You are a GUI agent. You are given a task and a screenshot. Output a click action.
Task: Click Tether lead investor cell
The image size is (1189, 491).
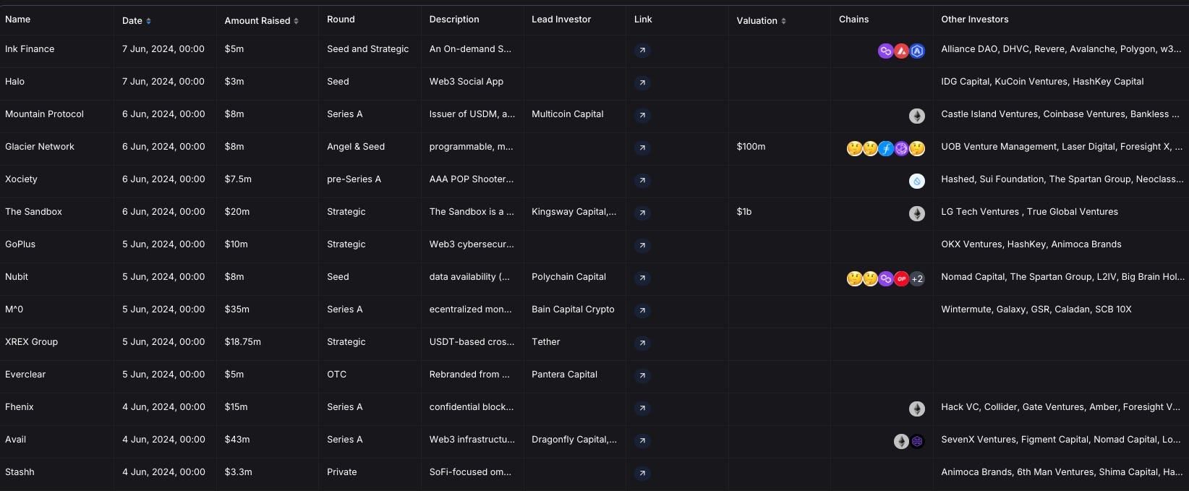point(545,342)
